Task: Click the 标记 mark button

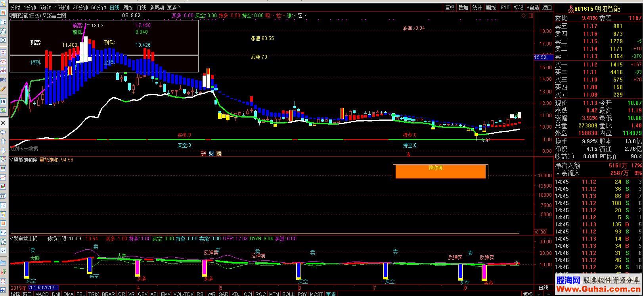Action: (x=519, y=8)
